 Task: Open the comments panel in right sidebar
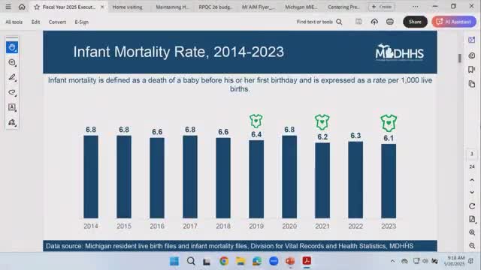click(x=472, y=55)
